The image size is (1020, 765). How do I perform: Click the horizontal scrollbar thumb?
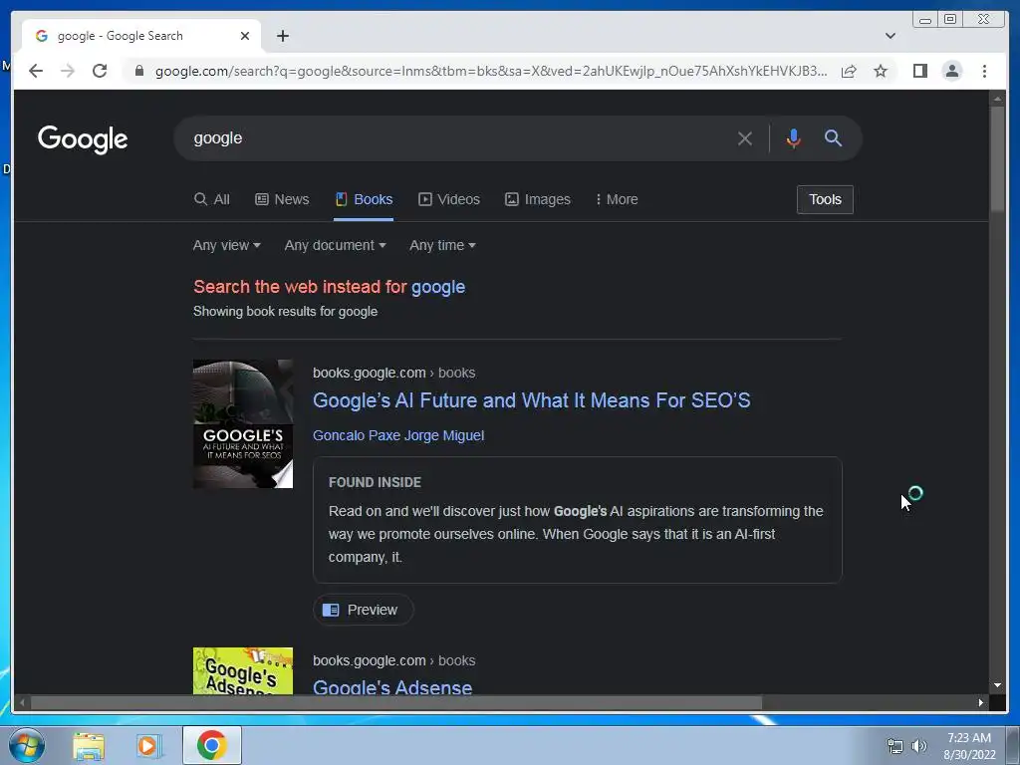pos(396,702)
